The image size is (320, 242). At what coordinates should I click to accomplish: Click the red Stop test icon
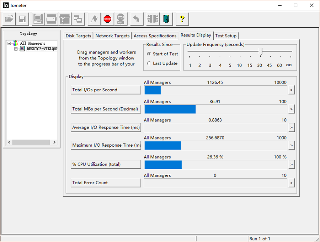[107, 19]
